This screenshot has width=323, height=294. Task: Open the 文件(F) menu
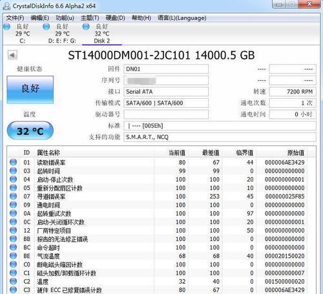pos(15,18)
